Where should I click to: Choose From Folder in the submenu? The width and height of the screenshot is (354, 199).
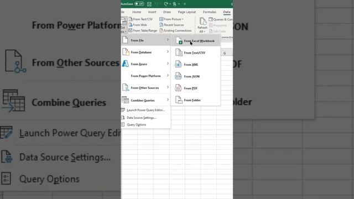coord(195,100)
